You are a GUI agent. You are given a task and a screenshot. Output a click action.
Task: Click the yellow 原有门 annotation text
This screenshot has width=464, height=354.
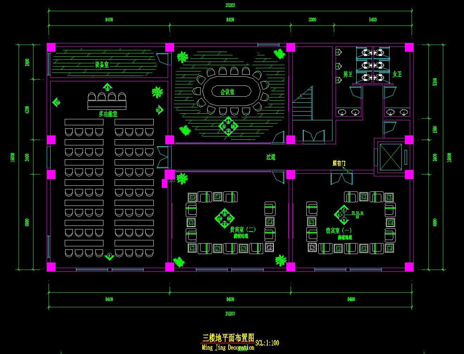(339, 163)
